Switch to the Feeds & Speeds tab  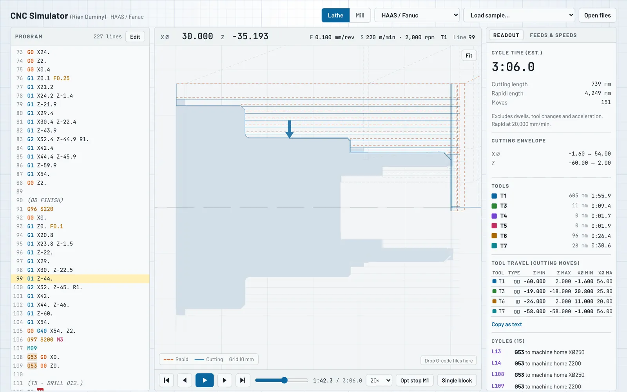tap(553, 35)
